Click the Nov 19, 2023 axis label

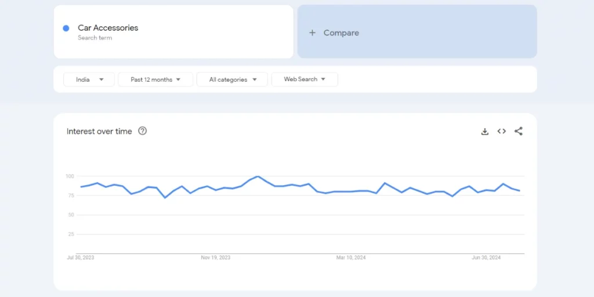[x=216, y=258]
